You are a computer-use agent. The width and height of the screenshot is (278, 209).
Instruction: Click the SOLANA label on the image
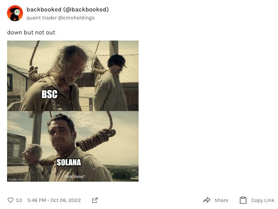pyautogui.click(x=69, y=162)
